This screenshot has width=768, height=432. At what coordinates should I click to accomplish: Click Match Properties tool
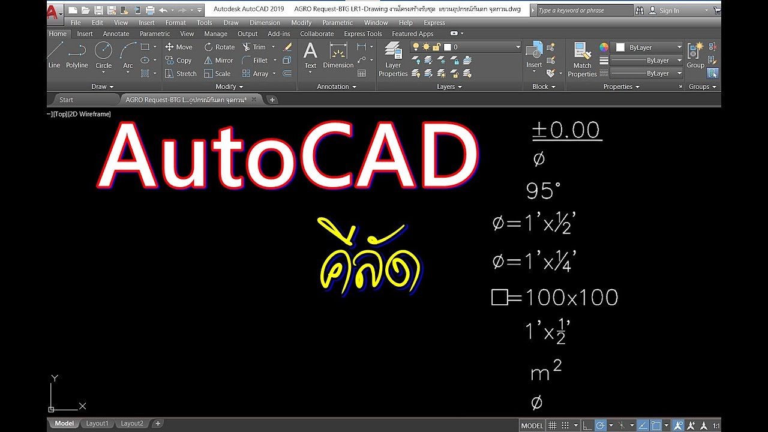(582, 59)
